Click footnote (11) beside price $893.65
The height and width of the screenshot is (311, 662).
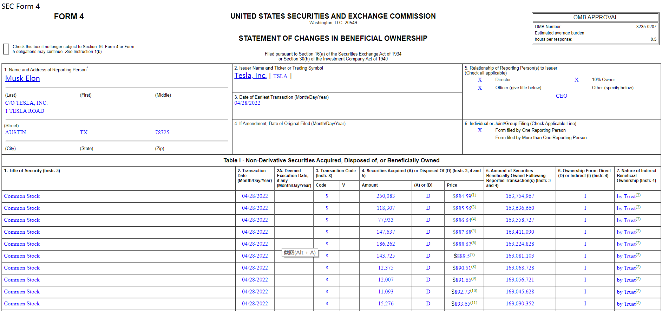point(474,303)
